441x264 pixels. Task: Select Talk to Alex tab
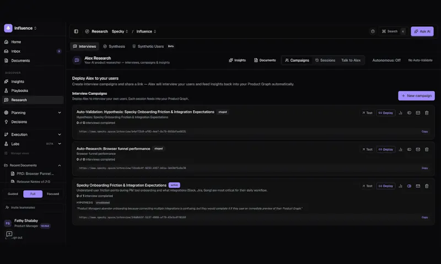coord(351,60)
